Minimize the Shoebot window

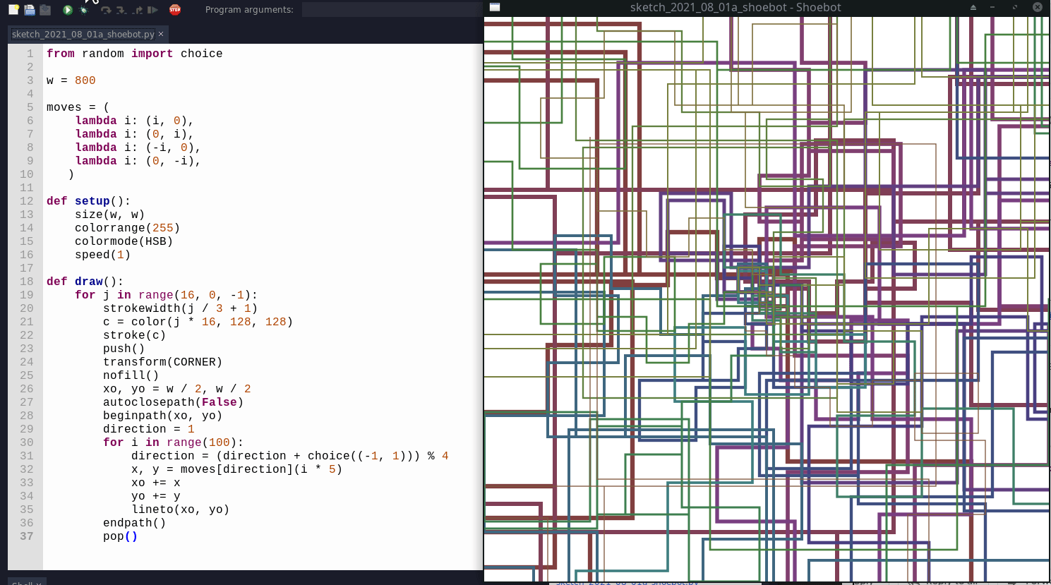coord(992,7)
